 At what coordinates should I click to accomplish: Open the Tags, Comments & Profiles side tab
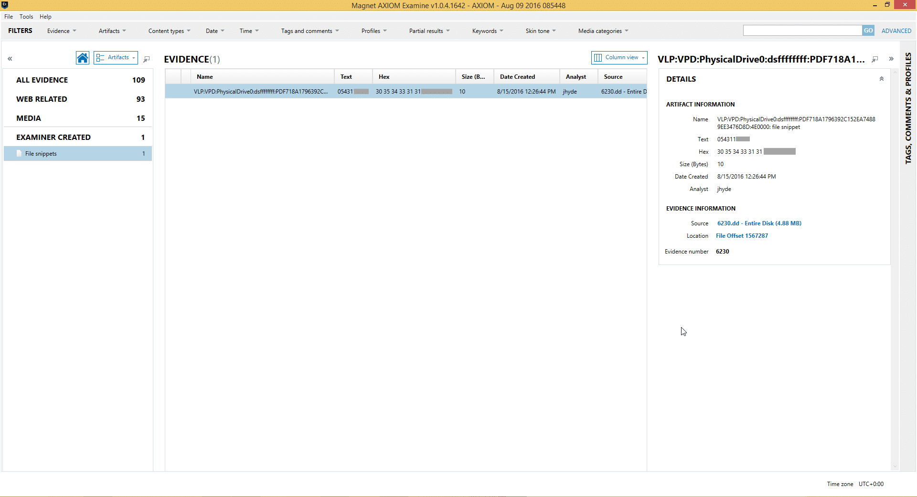(x=908, y=108)
